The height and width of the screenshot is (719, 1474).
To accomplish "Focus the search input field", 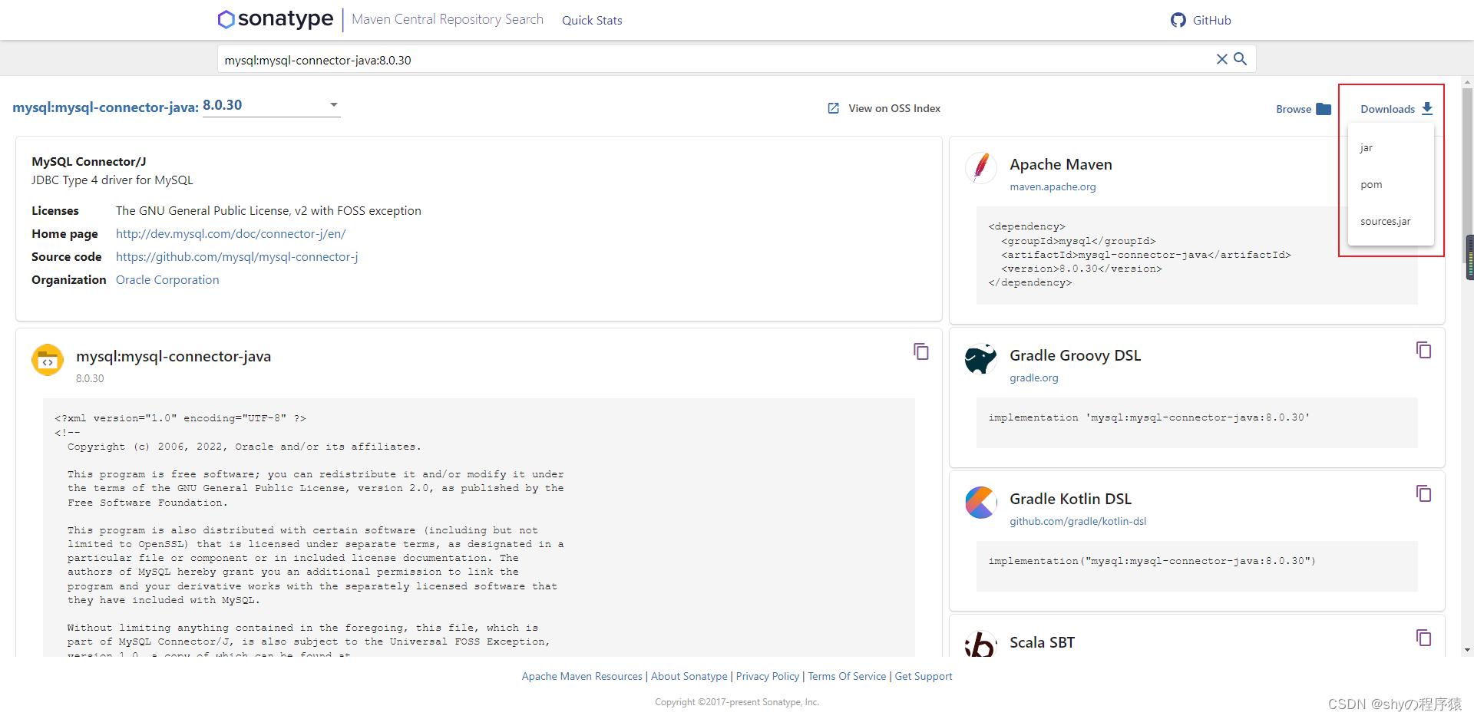I will (718, 59).
